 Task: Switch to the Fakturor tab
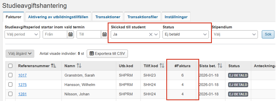point(13,17)
